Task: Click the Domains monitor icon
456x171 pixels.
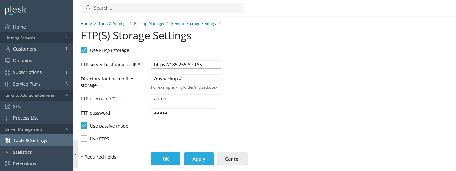Action: click(x=8, y=61)
